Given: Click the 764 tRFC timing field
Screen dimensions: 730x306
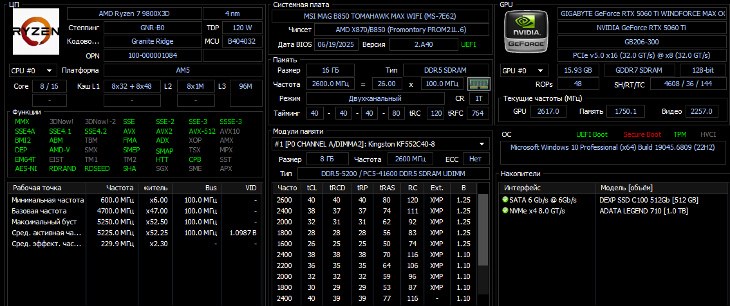Looking at the screenshot, I should pos(477,113).
